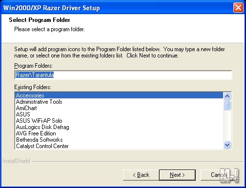Pick the ASUS folder entry
Screen dimensions: 246x188
(119, 114)
